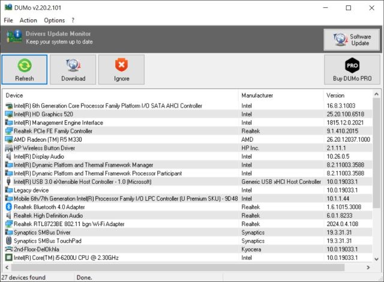Click the Realtek High Definition Audio icon
The height and width of the screenshot is (282, 384).
point(9,215)
